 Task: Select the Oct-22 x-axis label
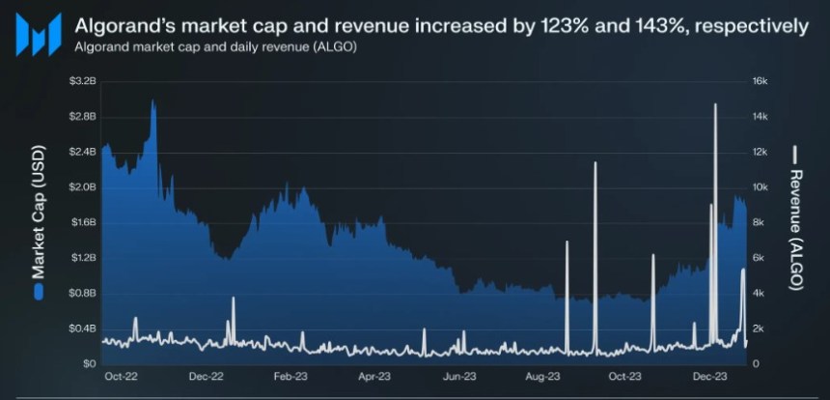122,377
